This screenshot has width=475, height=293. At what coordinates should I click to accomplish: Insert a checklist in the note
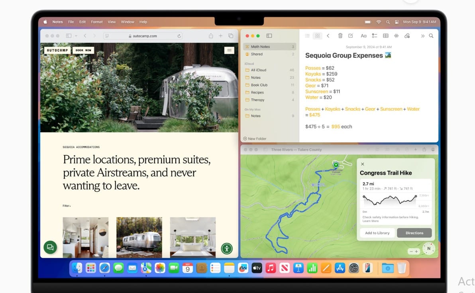[375, 36]
